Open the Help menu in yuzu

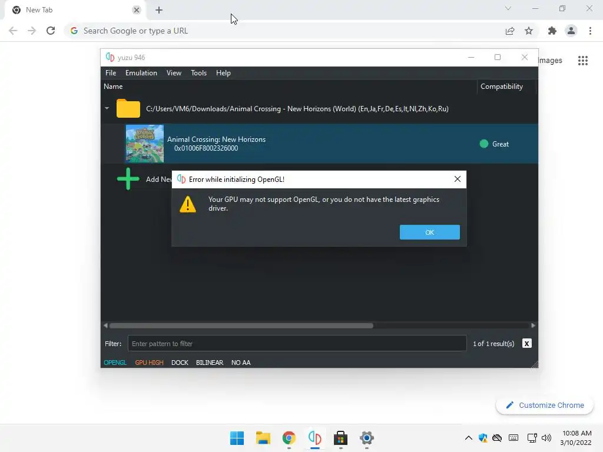click(x=223, y=73)
